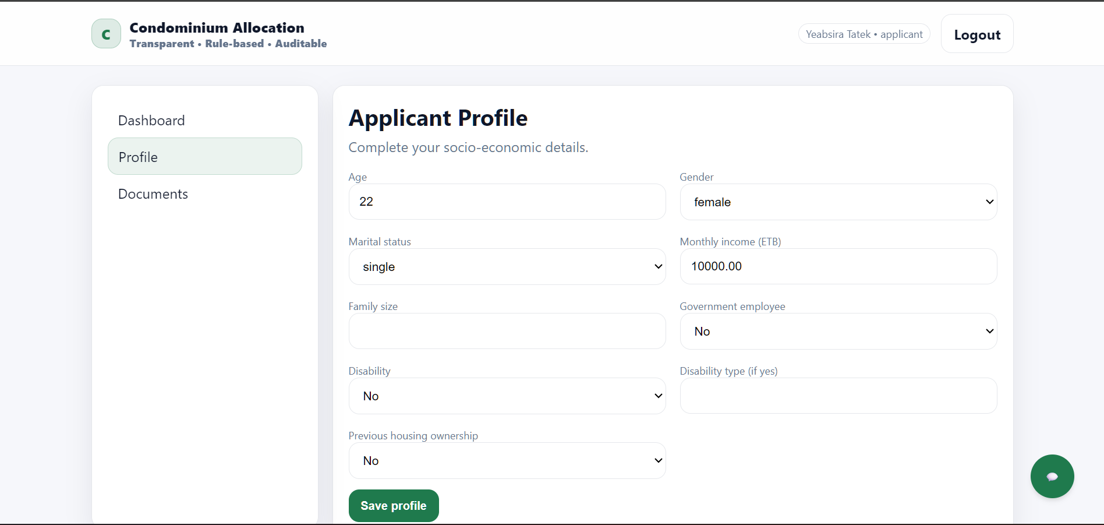Screen dimensions: 1104x525
Task: Open the Marital status dropdown
Action: point(507,266)
